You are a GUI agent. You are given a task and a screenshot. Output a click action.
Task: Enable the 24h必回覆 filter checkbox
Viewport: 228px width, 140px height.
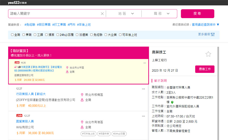point(58,35)
